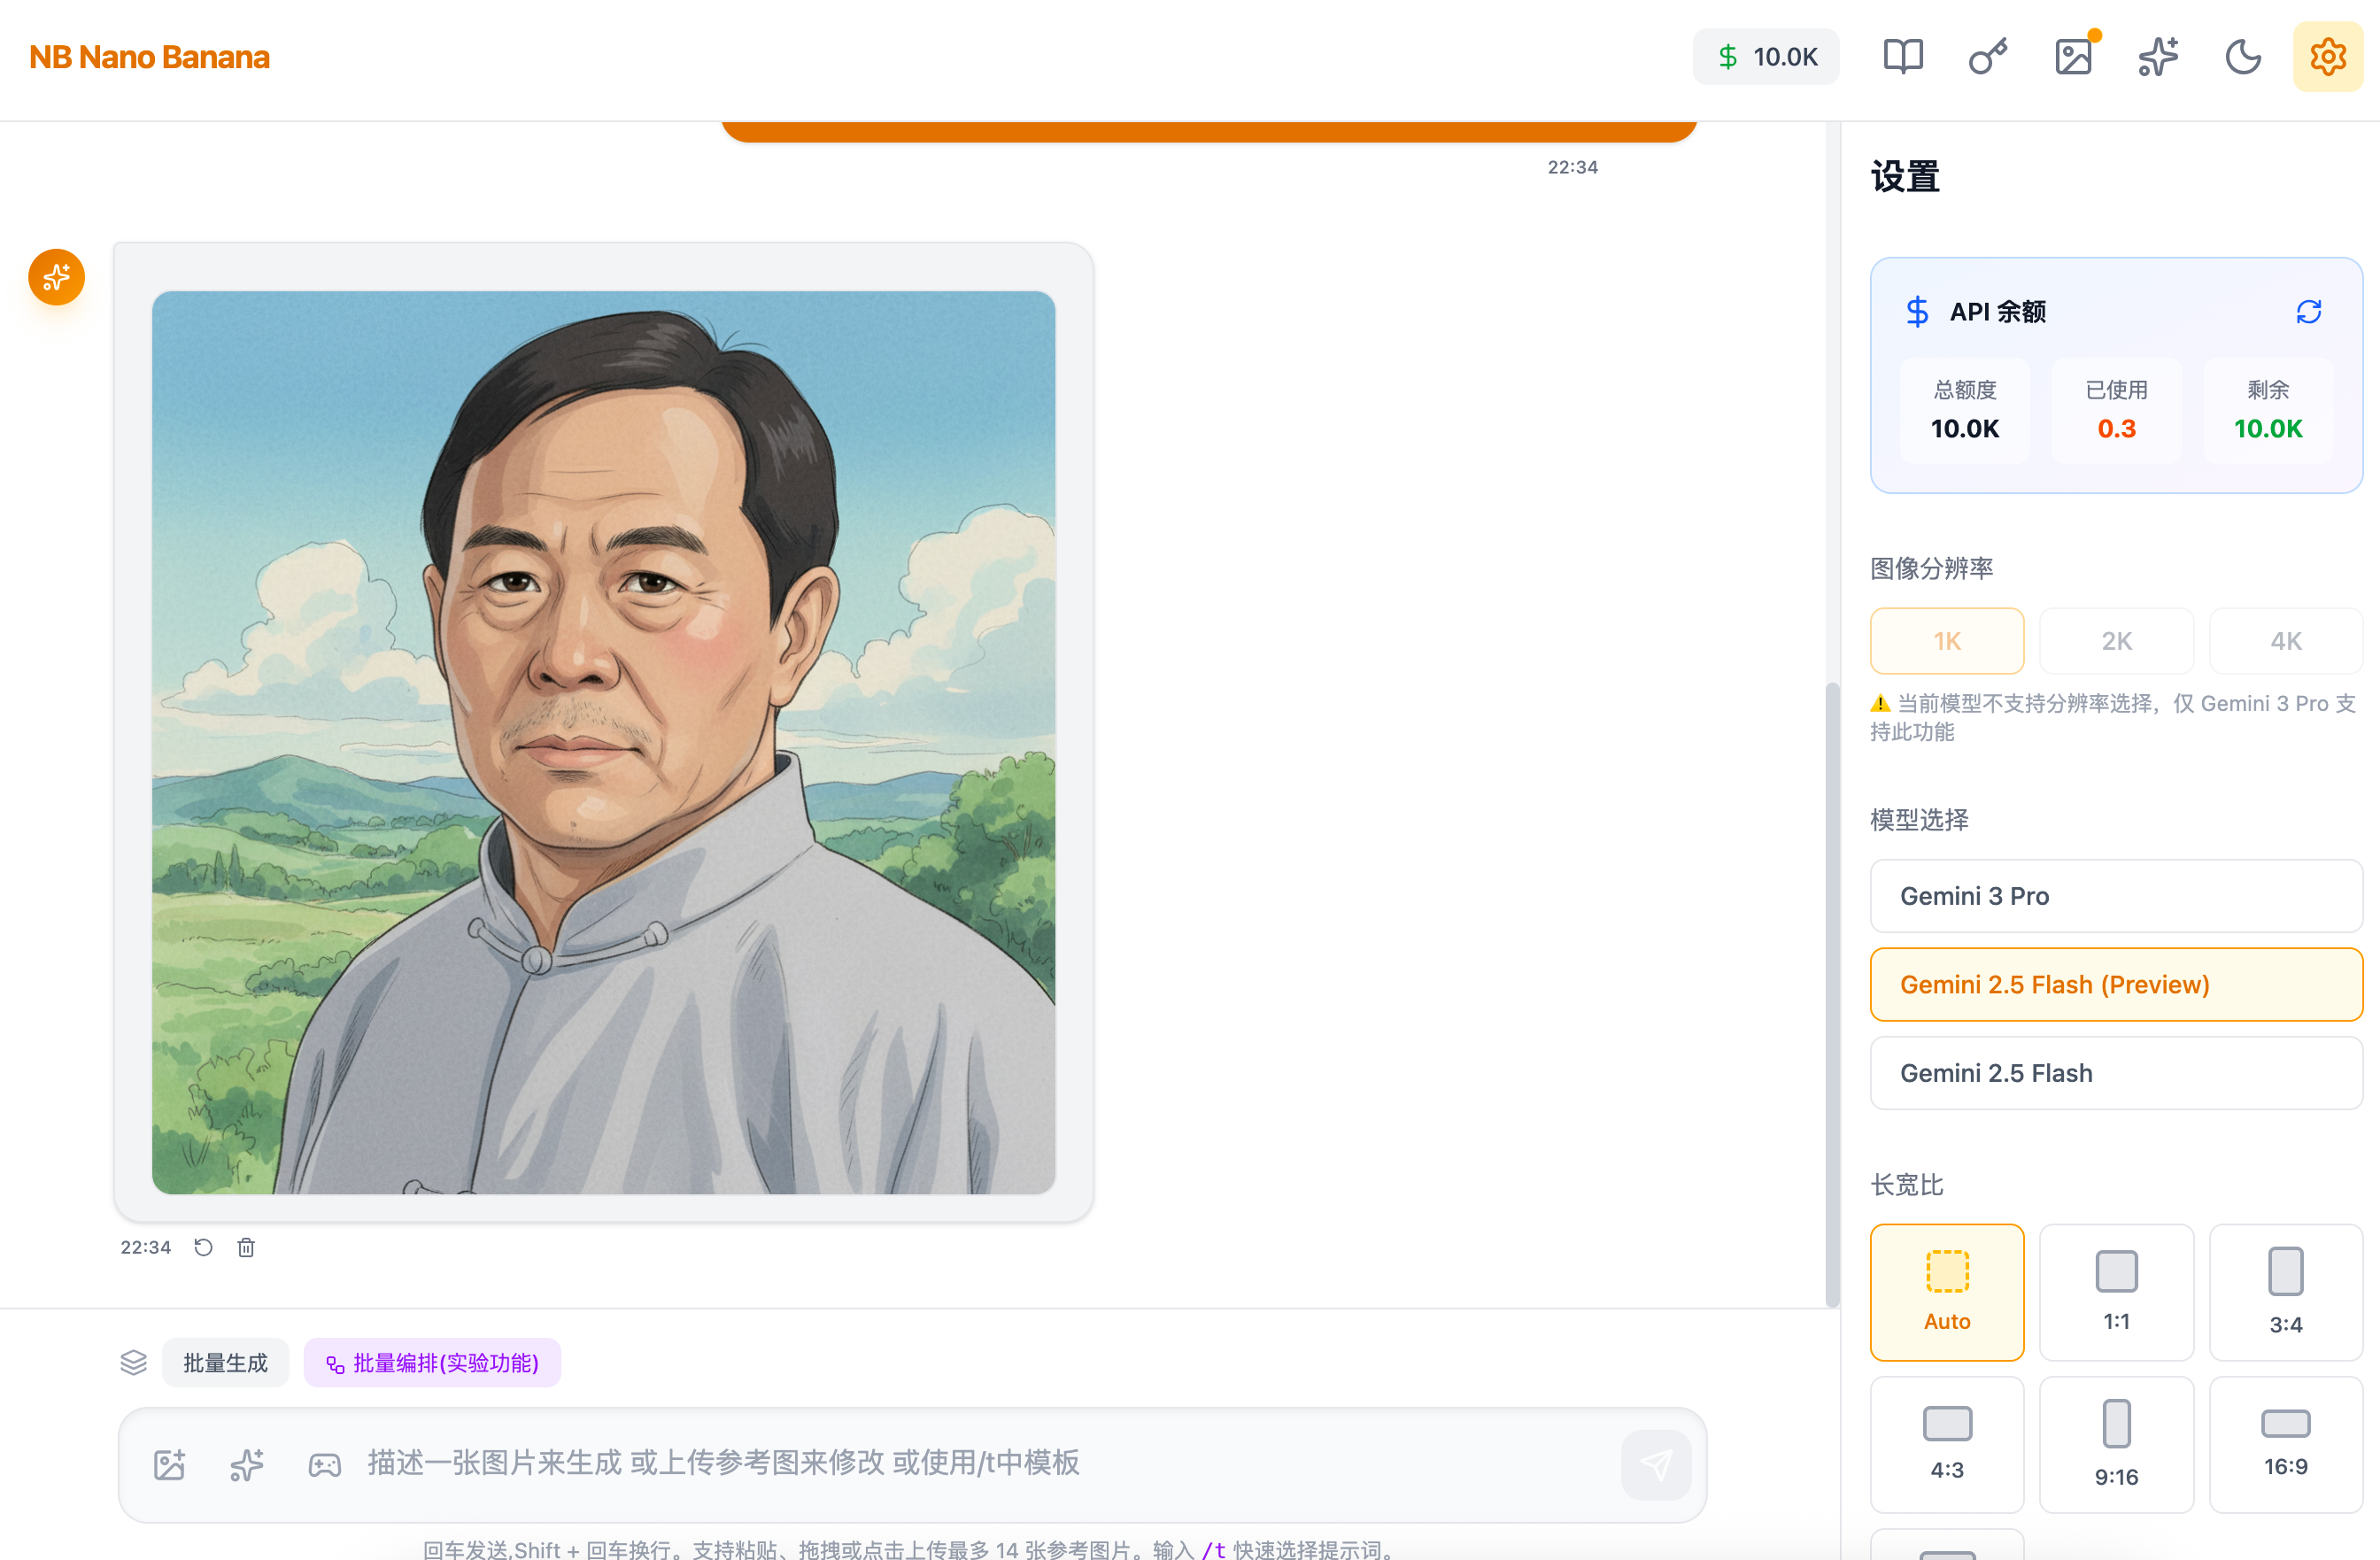Upload a reference image in input bar
Image resolution: width=2380 pixels, height=1560 pixels.
click(170, 1465)
